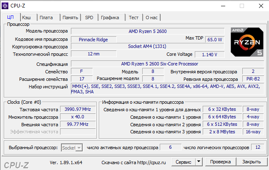The width and height of the screenshot is (269, 170).
Task: Click the Тактовая частота value field
Action: click(x=78, y=109)
